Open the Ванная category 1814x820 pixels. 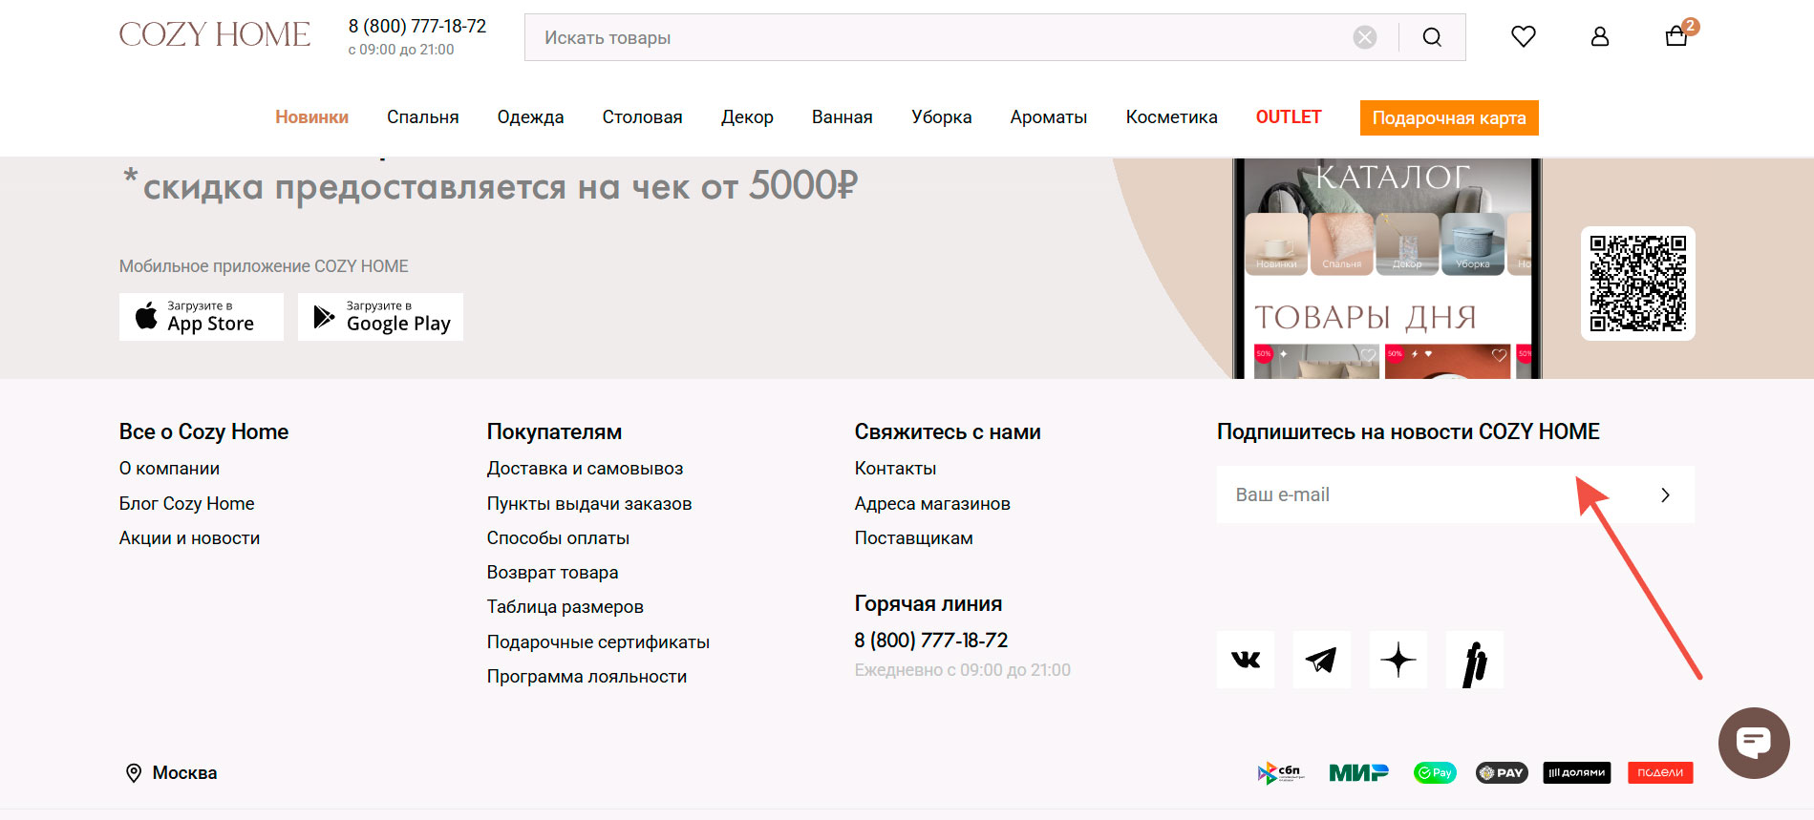point(843,117)
